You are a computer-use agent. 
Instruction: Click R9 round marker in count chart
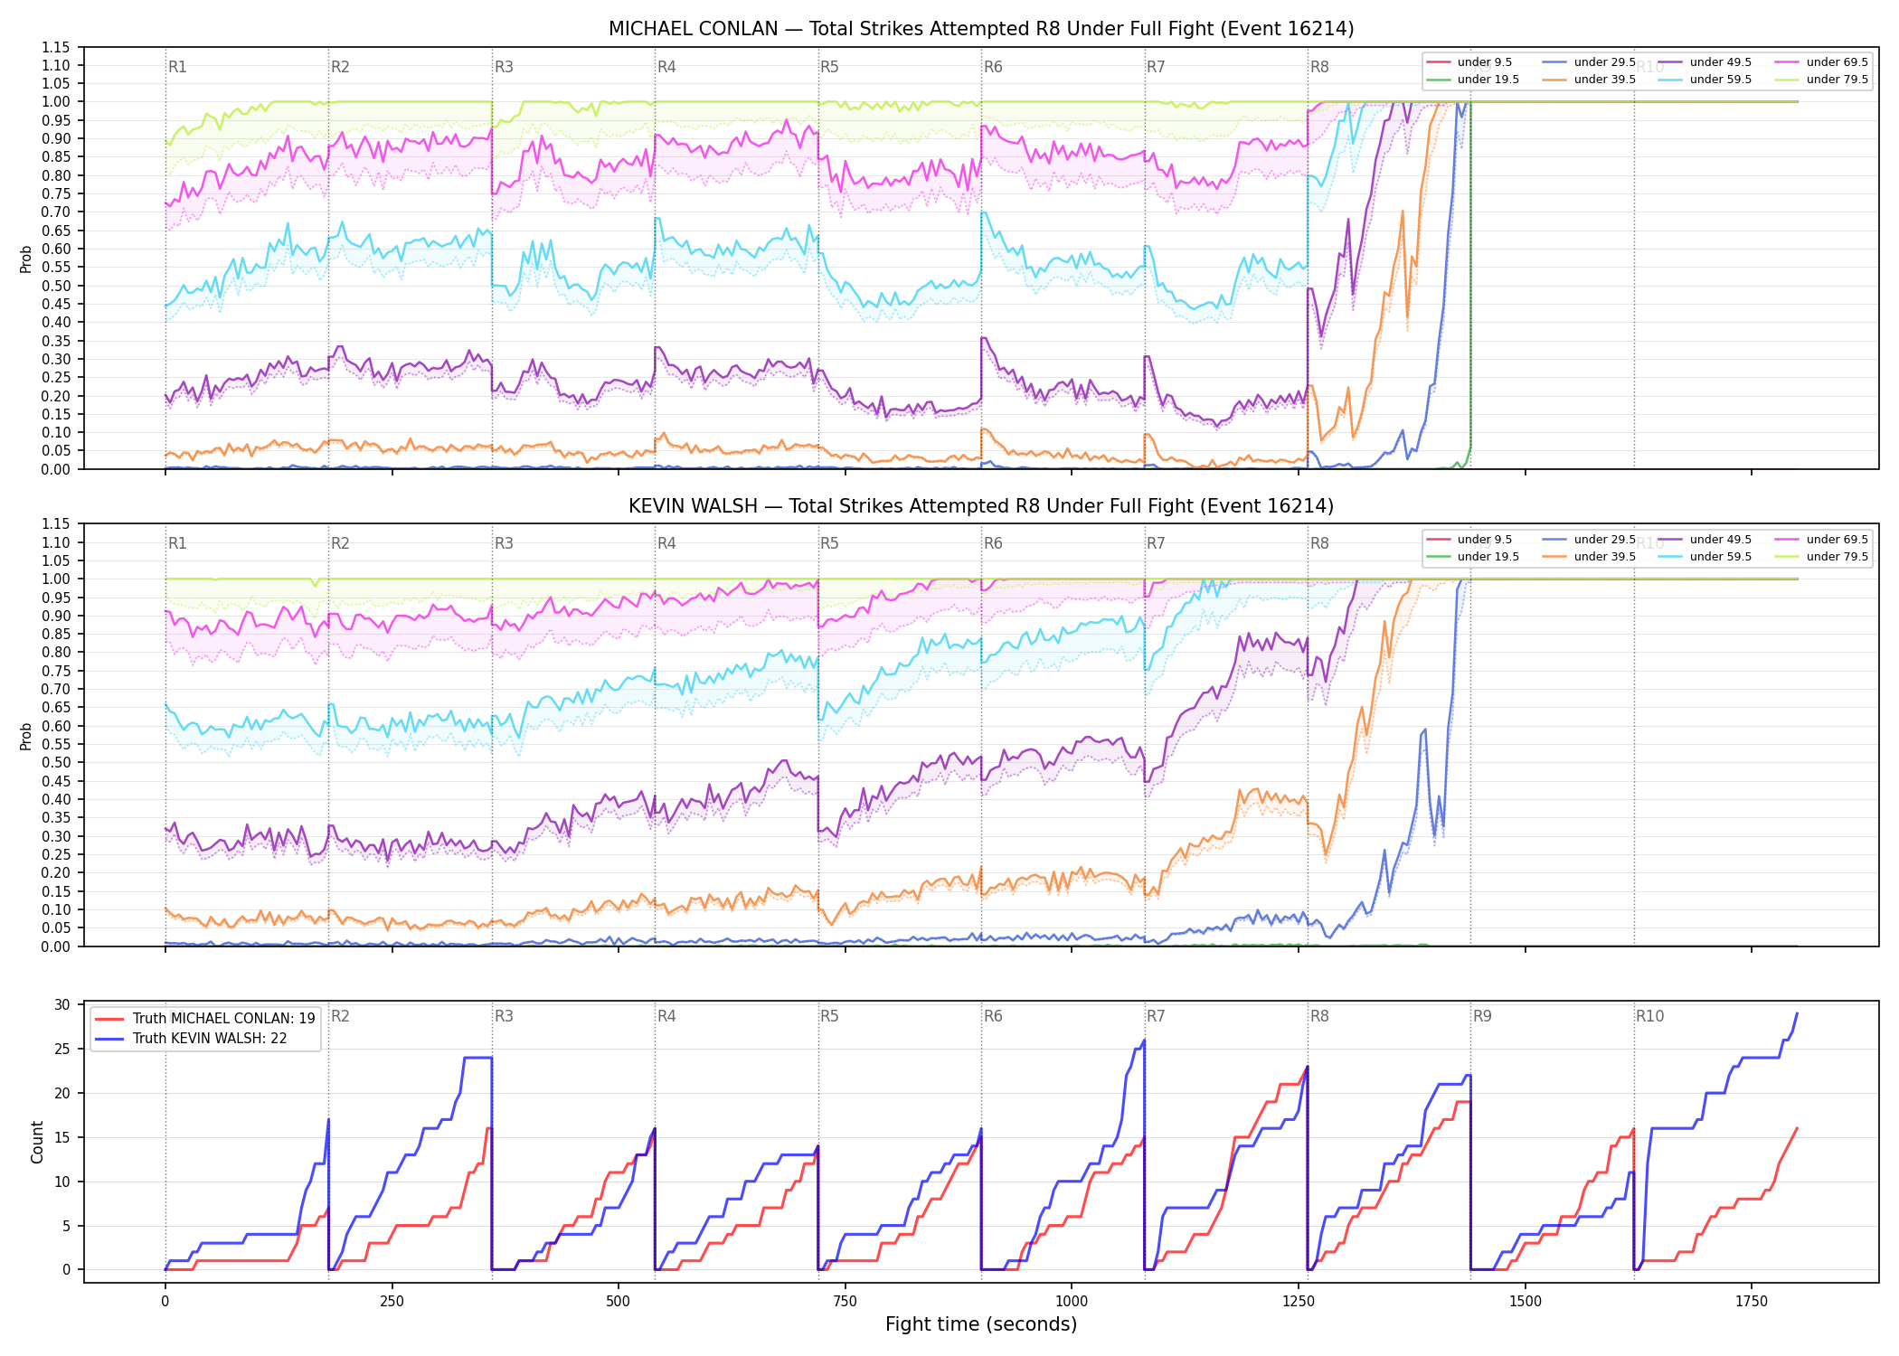pyautogui.click(x=1482, y=1016)
